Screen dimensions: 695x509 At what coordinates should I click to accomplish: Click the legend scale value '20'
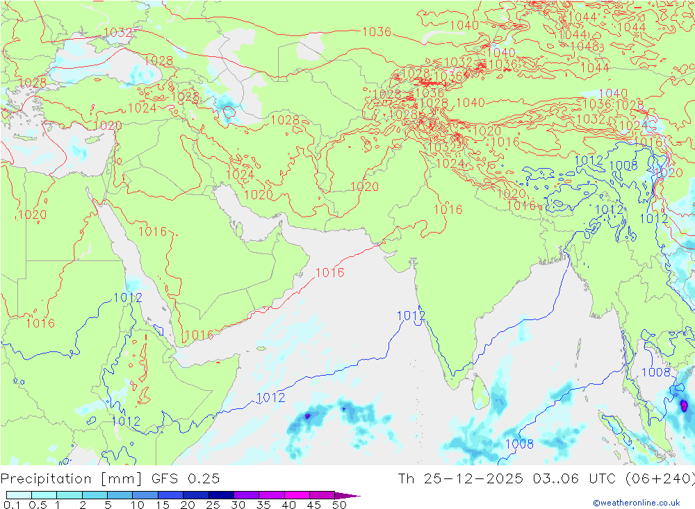tap(188, 505)
